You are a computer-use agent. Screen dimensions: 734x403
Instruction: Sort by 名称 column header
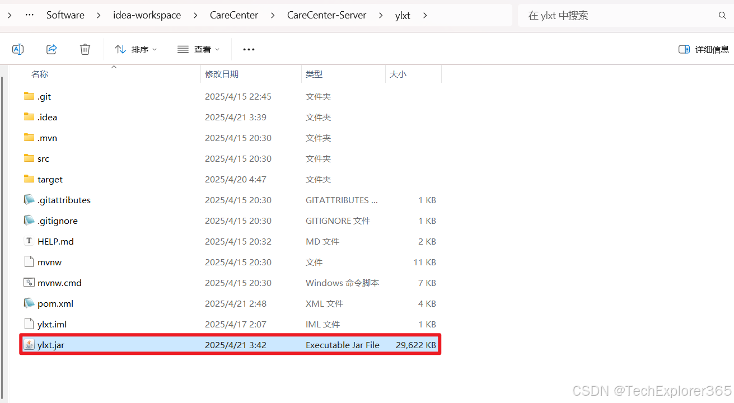[x=40, y=74]
